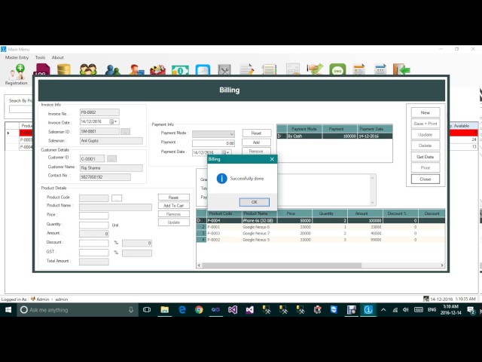This screenshot has height=362, width=482.
Task: Click the New button in Billing
Action: (x=426, y=112)
